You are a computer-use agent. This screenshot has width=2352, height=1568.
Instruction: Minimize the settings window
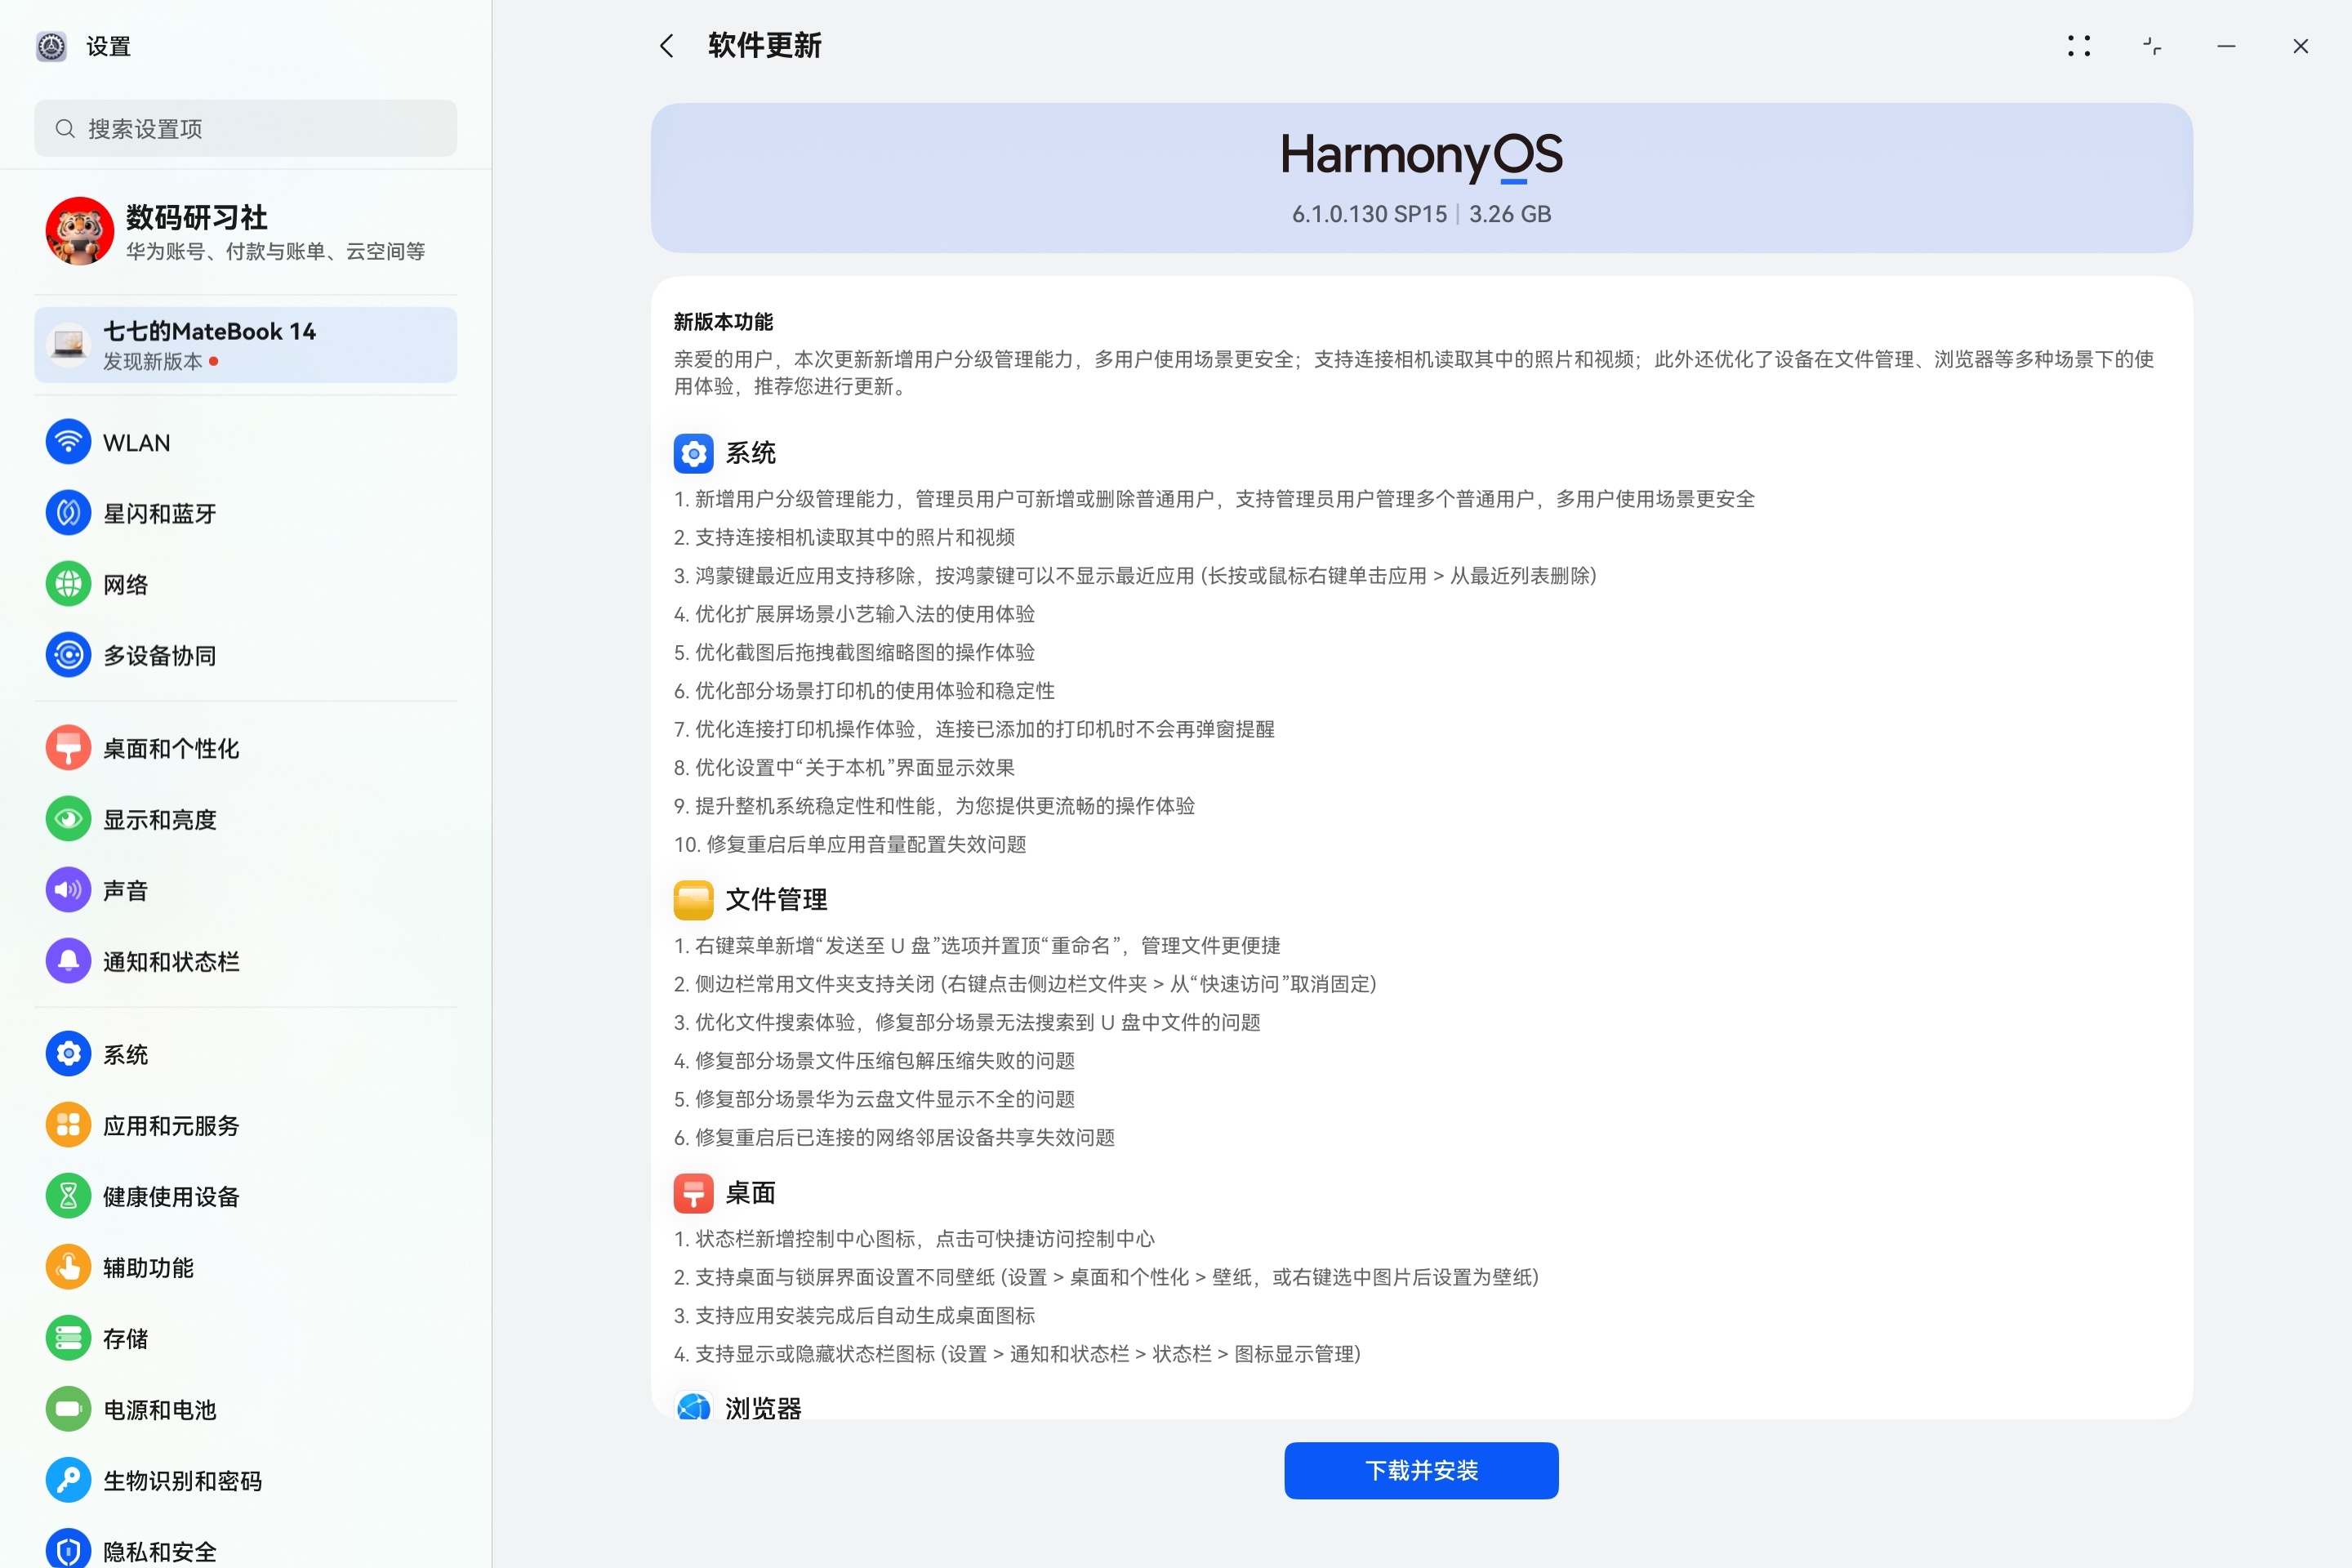(x=2226, y=46)
